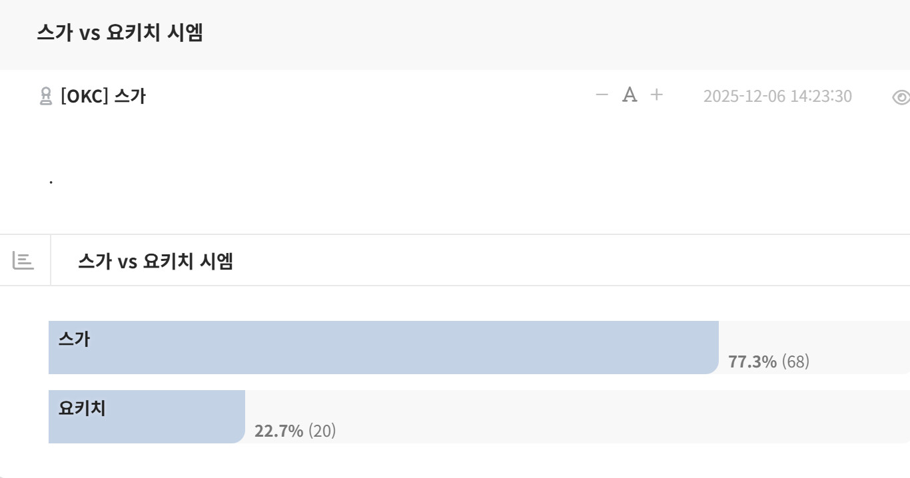Viewport: 910px width, 478px height.
Task: Click the post title in the header
Action: pos(120,33)
